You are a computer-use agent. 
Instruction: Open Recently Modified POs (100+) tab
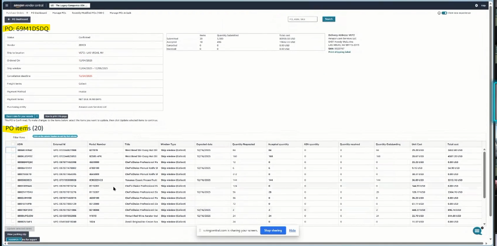88,13
